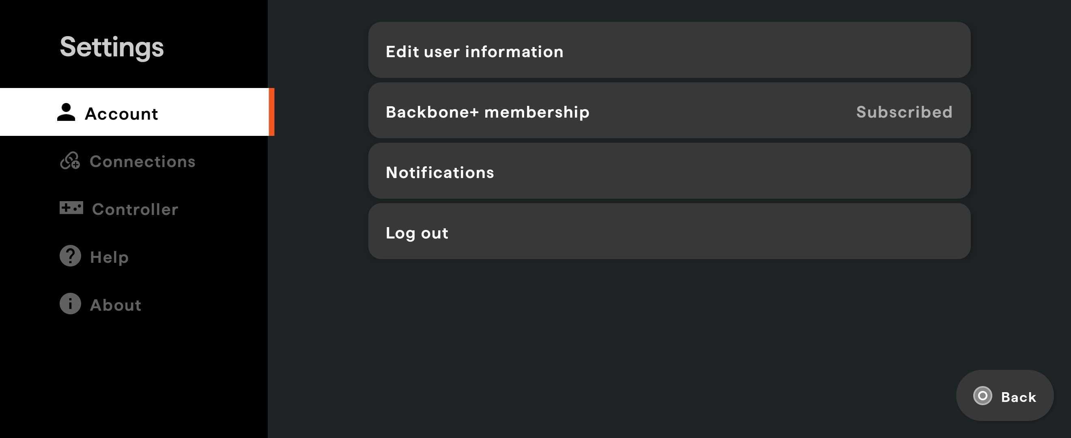Click the Subscribed status label

point(904,112)
